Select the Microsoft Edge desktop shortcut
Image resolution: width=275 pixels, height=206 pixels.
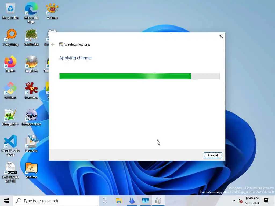tap(31, 13)
